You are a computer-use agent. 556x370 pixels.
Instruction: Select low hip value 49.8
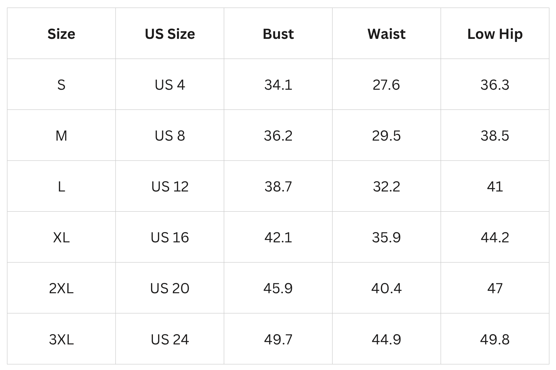tap(495, 339)
